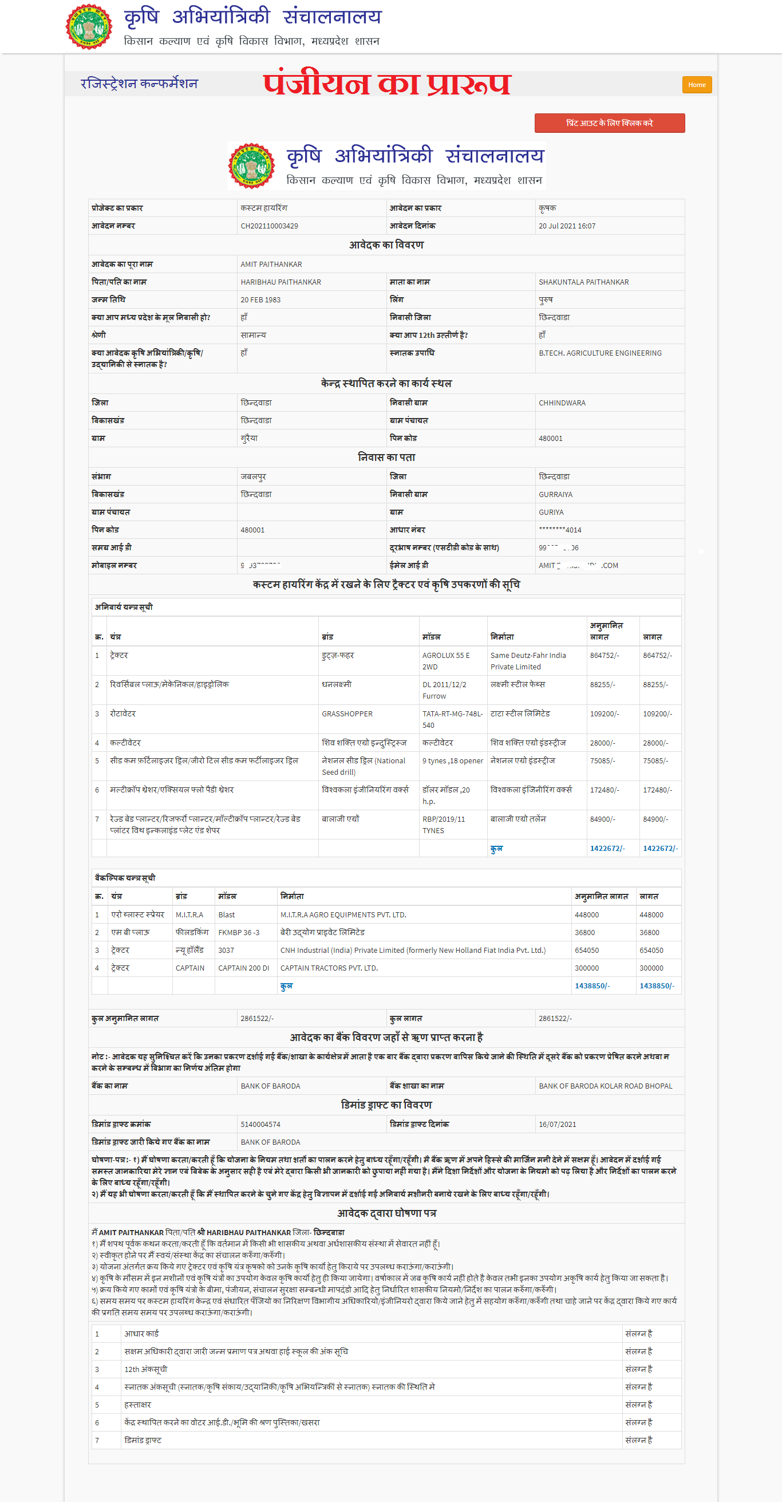
Task: Click the state emblem logo in the top header
Action: (x=89, y=27)
